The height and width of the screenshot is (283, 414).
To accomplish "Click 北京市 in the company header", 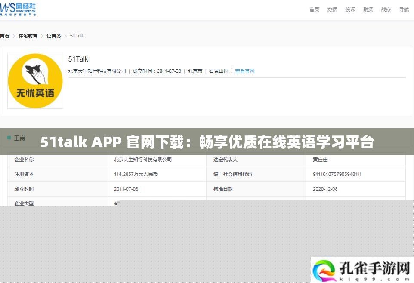I will pyautogui.click(x=195, y=71).
